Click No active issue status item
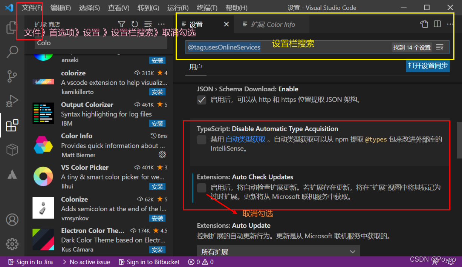The height and width of the screenshot is (267, 462). (x=86, y=262)
